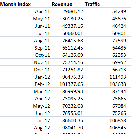Select revenue value 71251.82
Image resolution: width=131 pixels, height=134 pixels.
pos(67,70)
